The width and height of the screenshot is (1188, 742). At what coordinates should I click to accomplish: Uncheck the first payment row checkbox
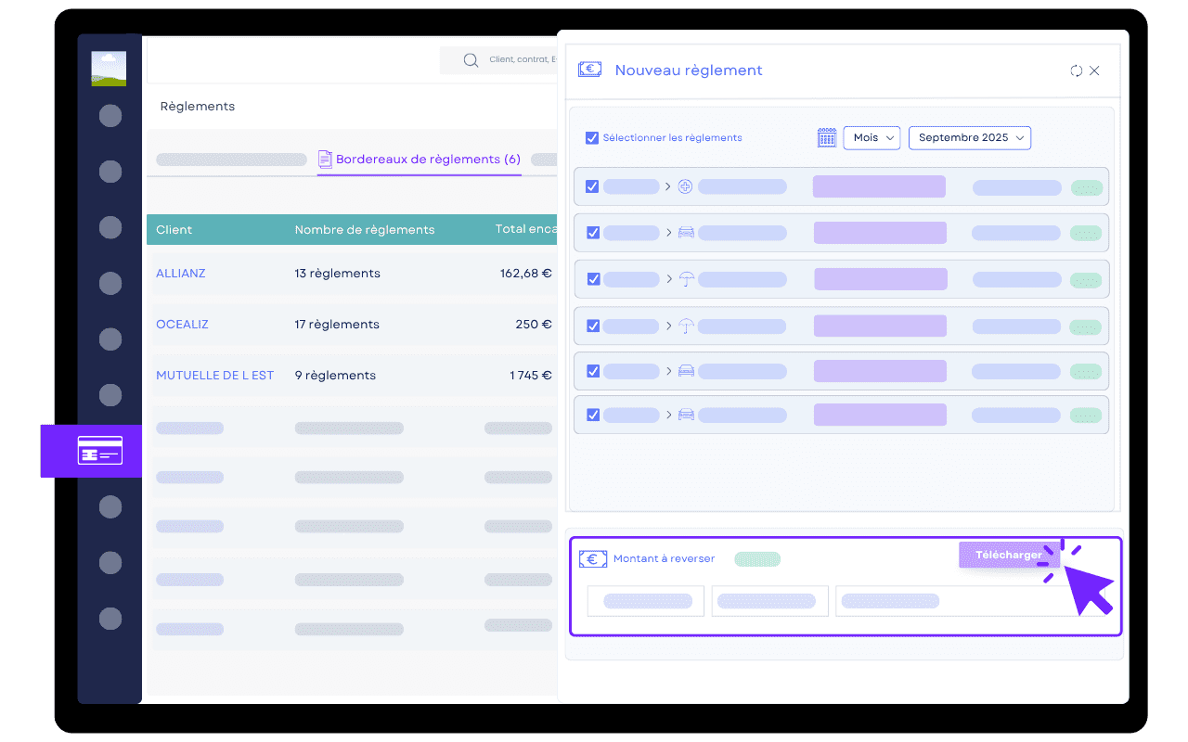click(592, 186)
